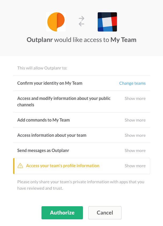Click the green Authorize button

coord(62,213)
